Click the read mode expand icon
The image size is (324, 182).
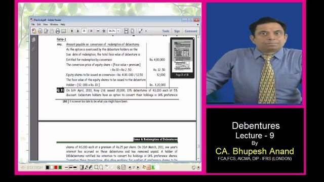pos(141,31)
